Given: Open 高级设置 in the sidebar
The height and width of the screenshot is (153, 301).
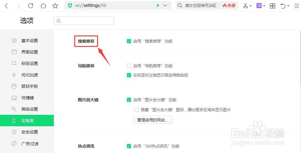Looking at the screenshot, I should pos(27,109).
